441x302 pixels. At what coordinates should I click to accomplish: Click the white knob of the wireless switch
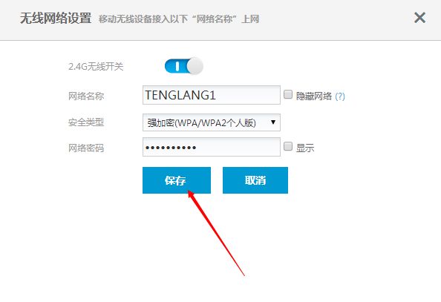pyautogui.click(x=195, y=66)
